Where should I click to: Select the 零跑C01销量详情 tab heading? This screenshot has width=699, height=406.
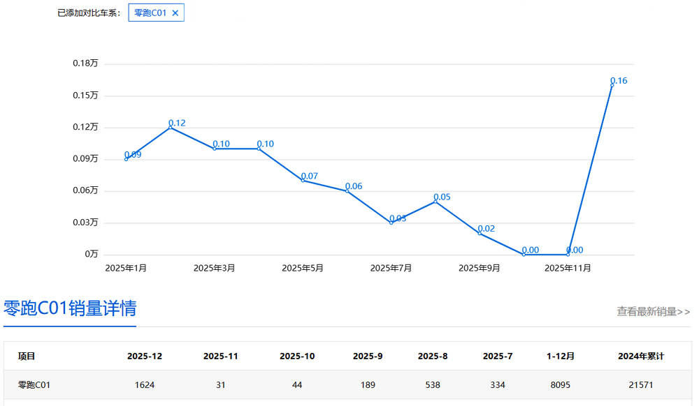[70, 308]
